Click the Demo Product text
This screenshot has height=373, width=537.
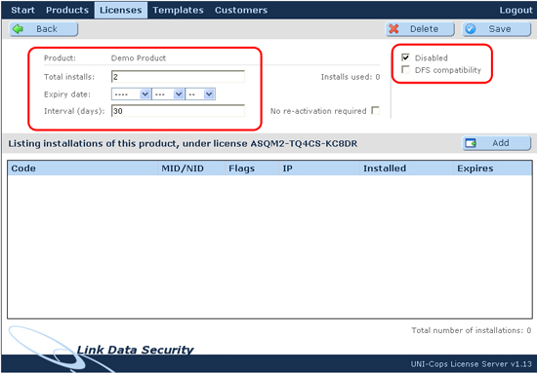click(x=139, y=58)
